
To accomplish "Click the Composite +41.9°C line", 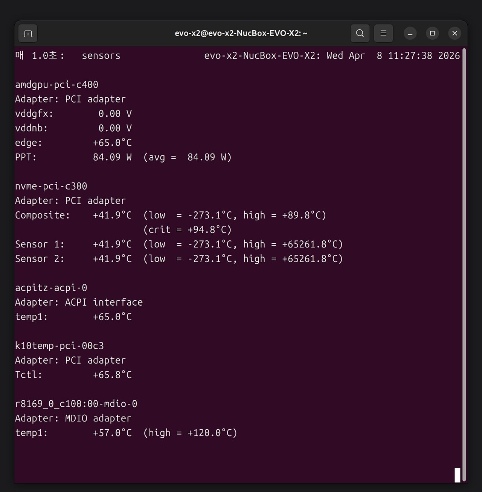I will (x=171, y=215).
